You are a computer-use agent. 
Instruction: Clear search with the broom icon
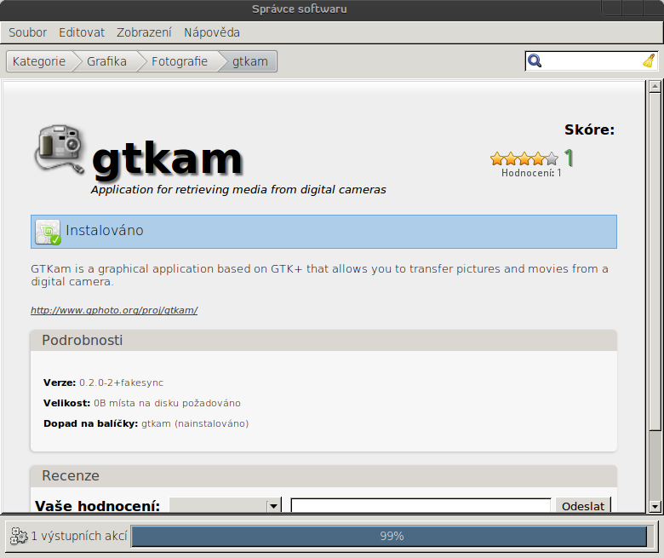click(x=649, y=60)
